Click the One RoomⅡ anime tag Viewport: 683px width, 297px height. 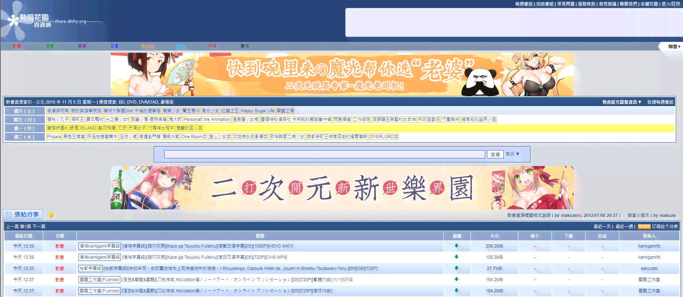tap(194, 137)
